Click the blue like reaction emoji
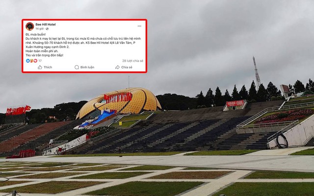The height and width of the screenshot is (196, 314). [28, 61]
